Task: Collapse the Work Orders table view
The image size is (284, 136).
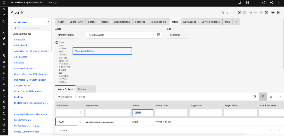Action: [280, 97]
